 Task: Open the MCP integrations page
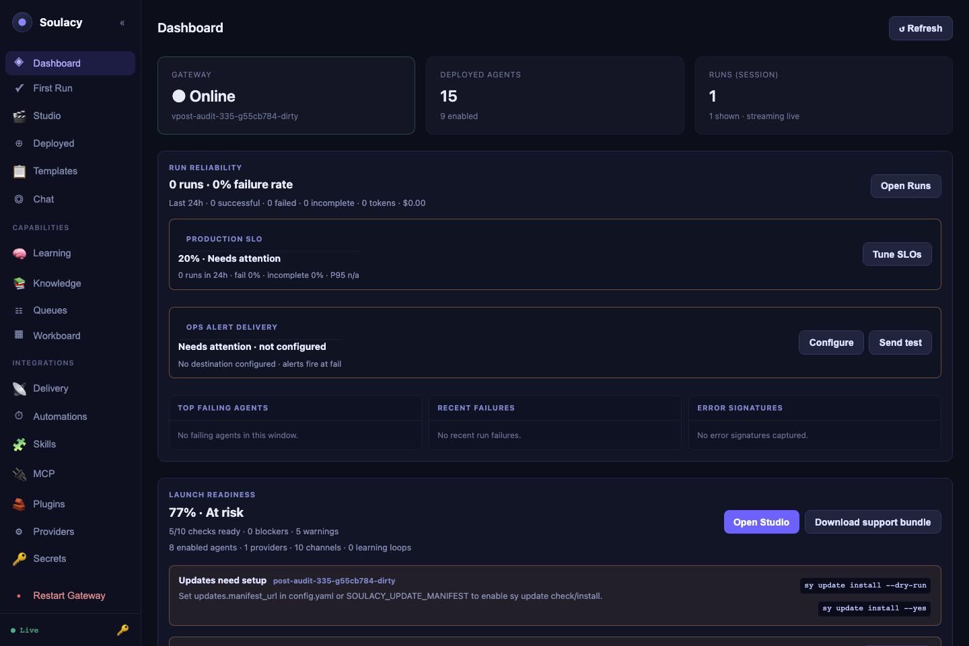pos(70,474)
